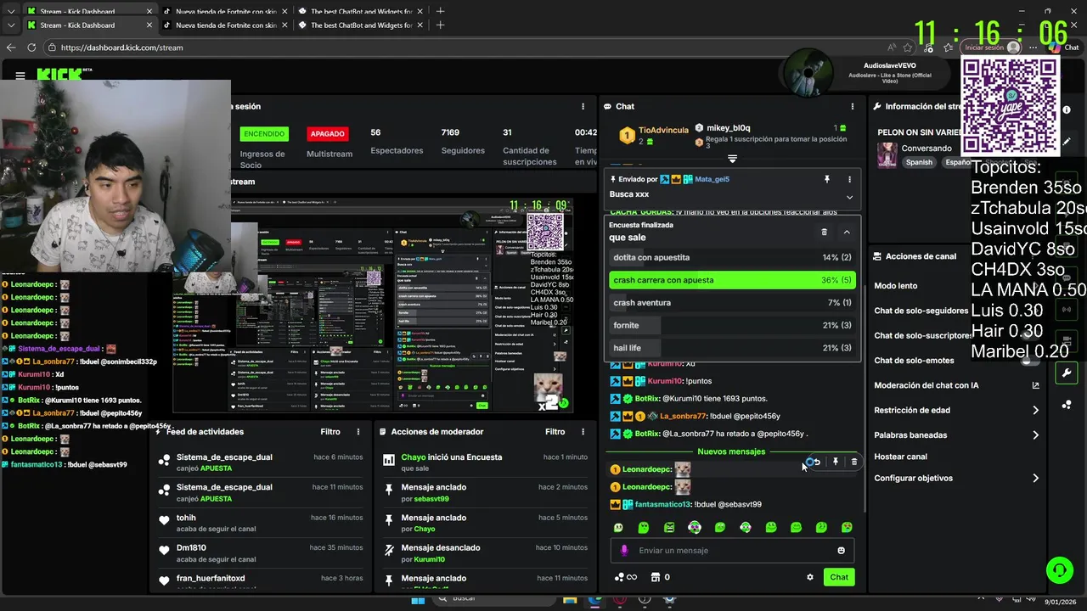The height and width of the screenshot is (611, 1087).
Task: Click Mensaje desanclado por Kurumi10 entry
Action: tap(486, 553)
